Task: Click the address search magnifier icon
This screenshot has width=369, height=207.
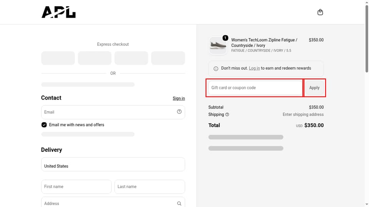Action: [x=179, y=204]
